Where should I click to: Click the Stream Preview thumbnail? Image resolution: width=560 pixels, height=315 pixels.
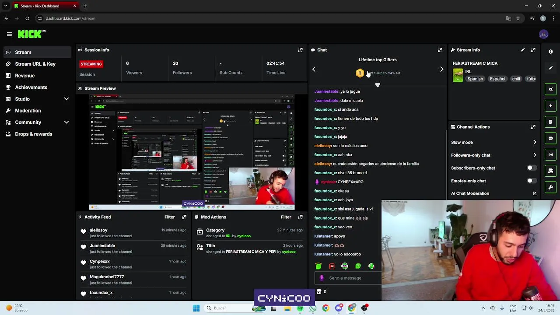pyautogui.click(x=192, y=152)
